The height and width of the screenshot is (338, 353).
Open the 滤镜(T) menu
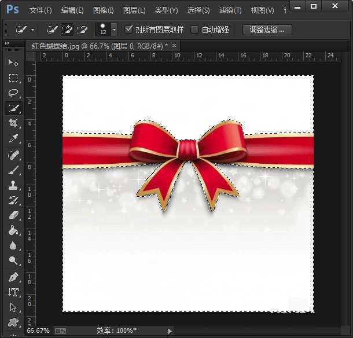pos(230,10)
